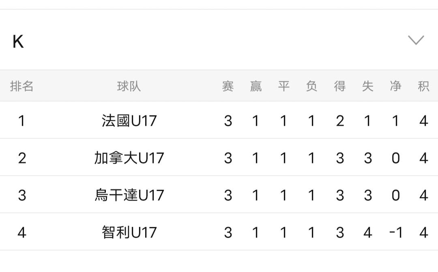Sort by the 赛 column header
The width and height of the screenshot is (438, 272).
228,86
